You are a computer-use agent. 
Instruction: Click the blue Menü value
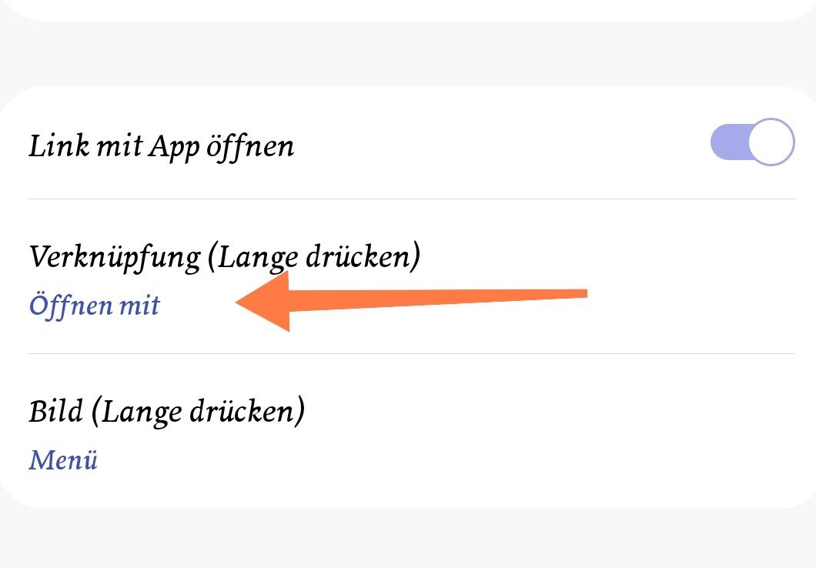tap(63, 459)
